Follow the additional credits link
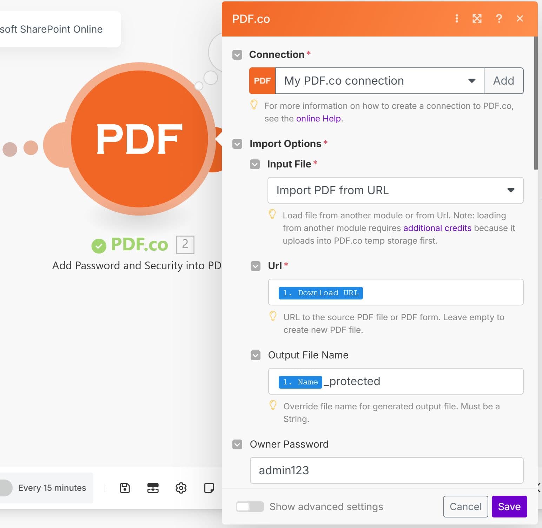Image resolution: width=542 pixels, height=528 pixels. (x=437, y=228)
